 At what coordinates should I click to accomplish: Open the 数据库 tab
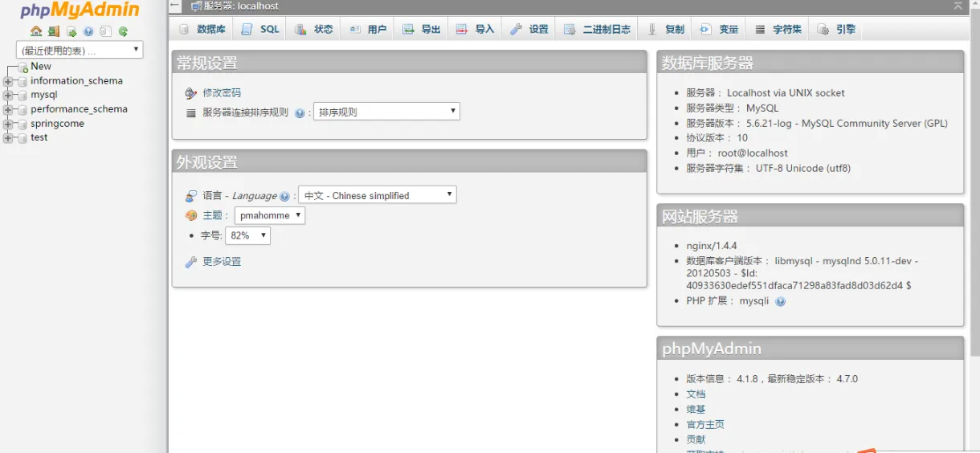click(202, 29)
